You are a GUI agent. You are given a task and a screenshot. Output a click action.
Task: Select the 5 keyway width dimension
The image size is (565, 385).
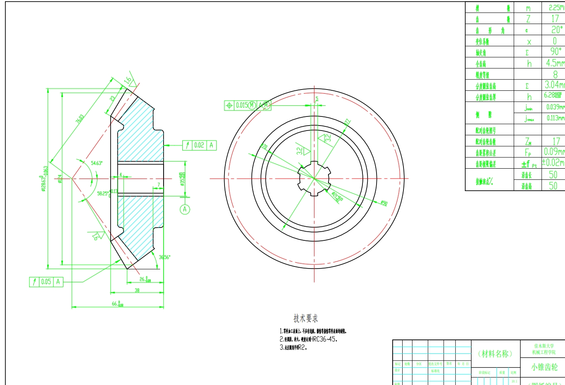317,99
